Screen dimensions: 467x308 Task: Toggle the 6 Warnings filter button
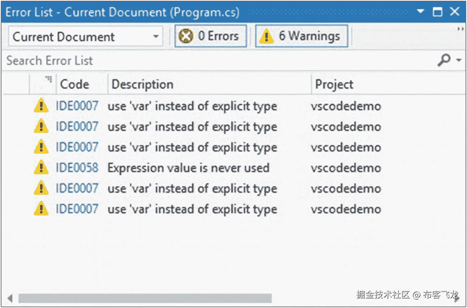[x=301, y=36]
